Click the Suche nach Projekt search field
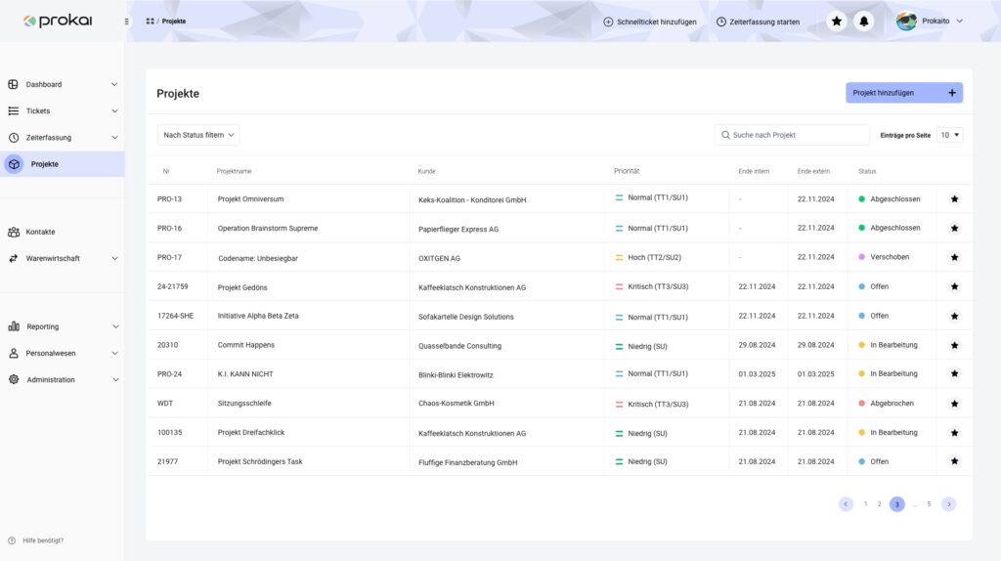Image resolution: width=1001 pixels, height=561 pixels. coord(792,135)
